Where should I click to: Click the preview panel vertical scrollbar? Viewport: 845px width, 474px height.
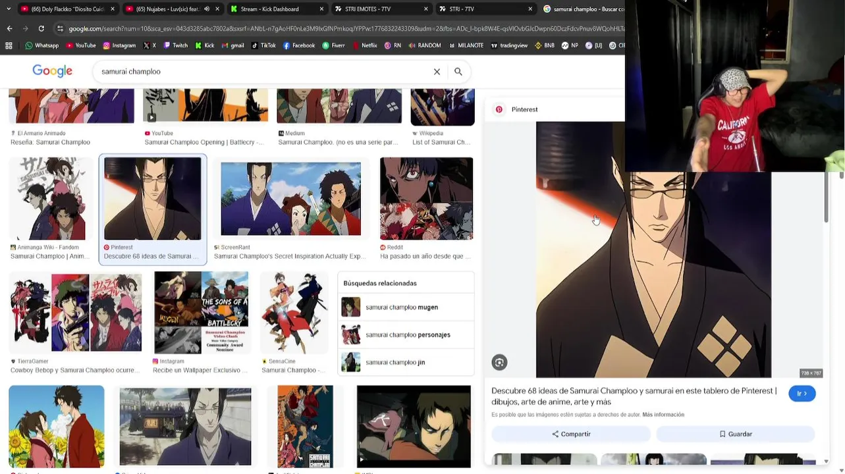tap(827, 197)
